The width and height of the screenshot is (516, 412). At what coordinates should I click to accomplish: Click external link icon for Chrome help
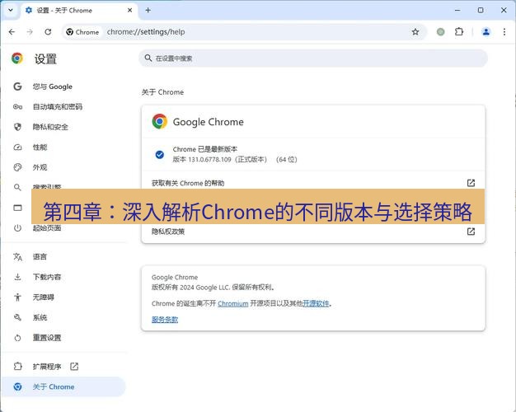tap(471, 183)
